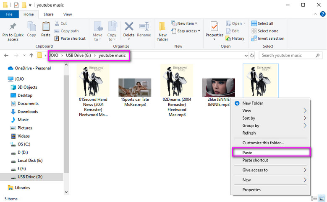Select 02Dreams Fleetwood Mac.mp3 file
Image resolution: width=327 pixels, height=202 pixels.
click(177, 91)
